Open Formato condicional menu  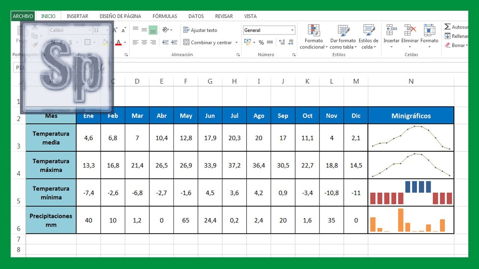[314, 37]
